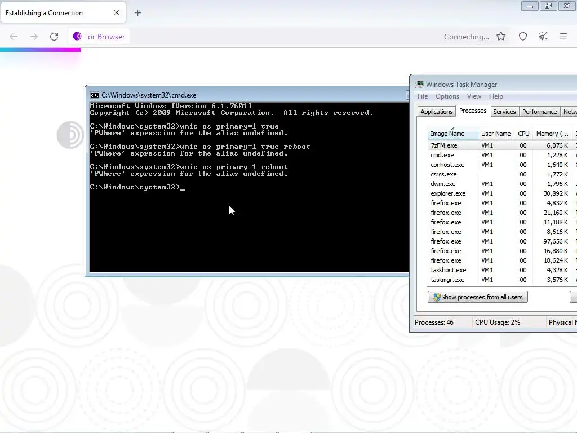Click the browser back arrow
The image size is (577, 433).
click(14, 37)
